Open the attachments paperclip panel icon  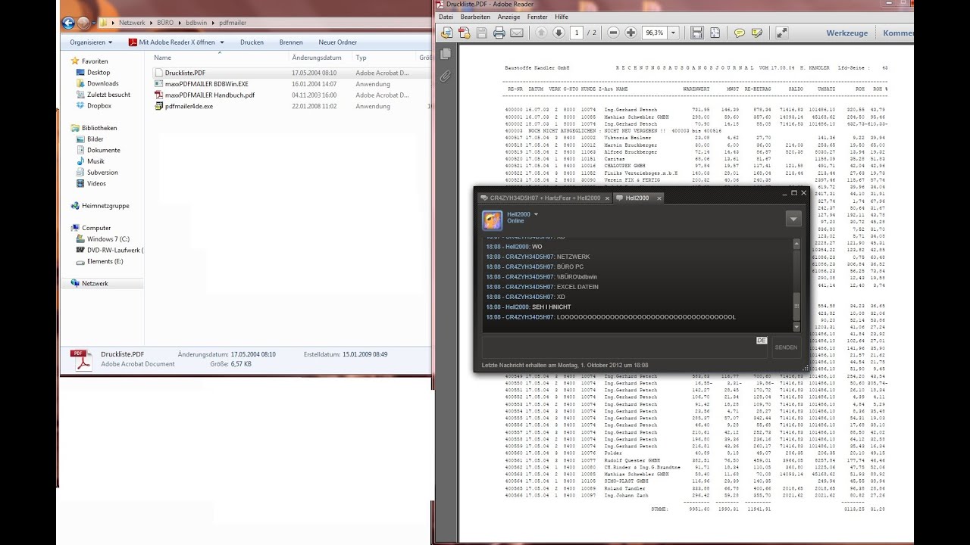click(x=446, y=76)
